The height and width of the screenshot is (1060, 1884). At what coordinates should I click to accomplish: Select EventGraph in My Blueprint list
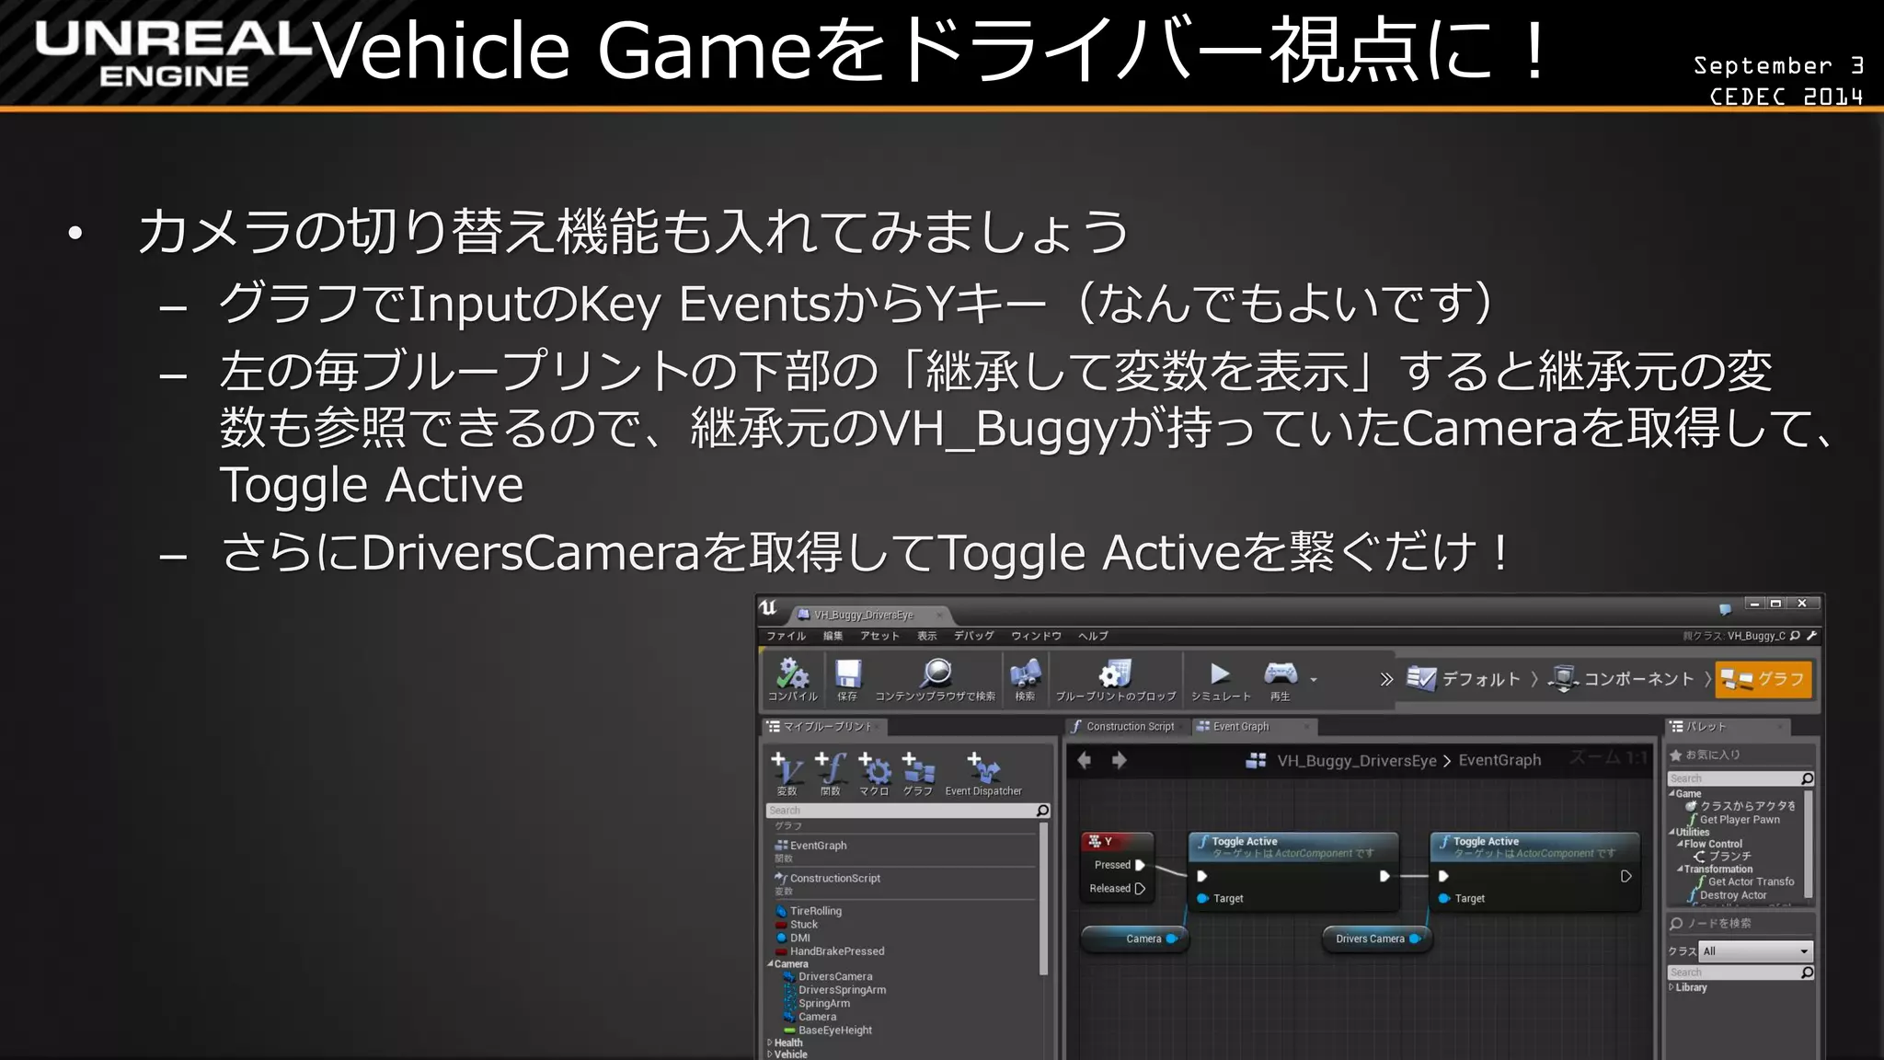[x=818, y=846]
